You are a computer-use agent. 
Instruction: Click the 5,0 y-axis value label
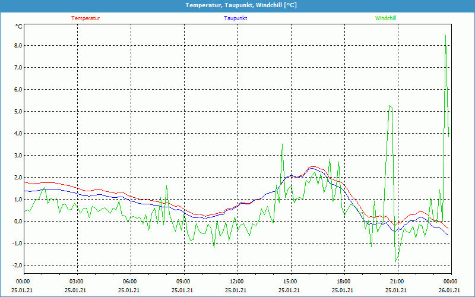17,112
